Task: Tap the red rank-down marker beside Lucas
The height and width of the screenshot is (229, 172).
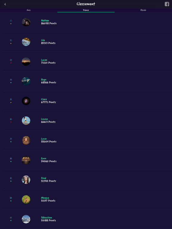Action: 11,63
